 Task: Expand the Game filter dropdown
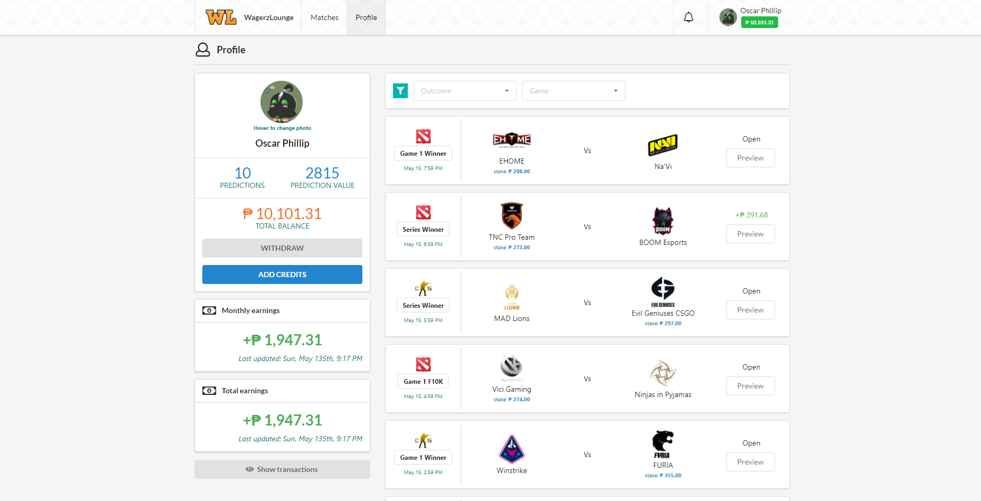573,90
